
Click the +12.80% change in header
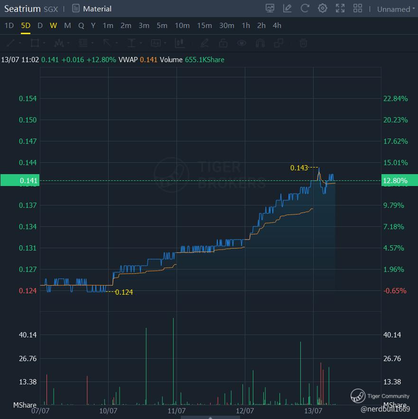pyautogui.click(x=101, y=60)
